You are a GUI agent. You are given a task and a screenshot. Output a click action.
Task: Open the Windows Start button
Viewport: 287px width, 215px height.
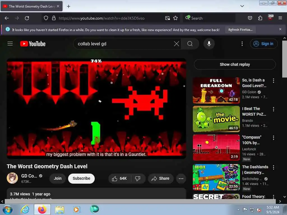[8, 209]
